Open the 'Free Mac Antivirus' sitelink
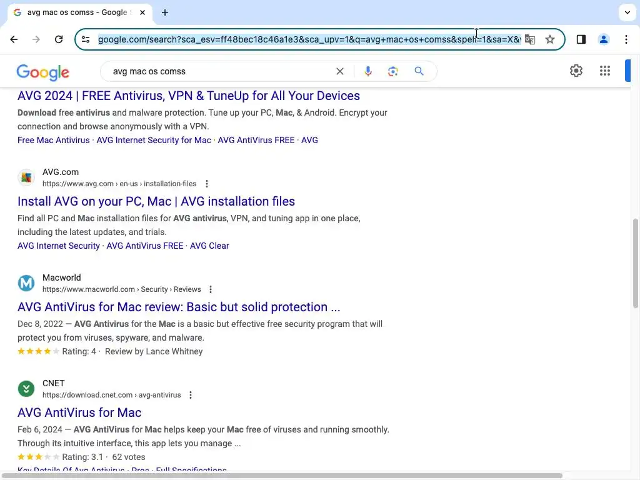Viewport: 640px width, 480px height. click(54, 140)
